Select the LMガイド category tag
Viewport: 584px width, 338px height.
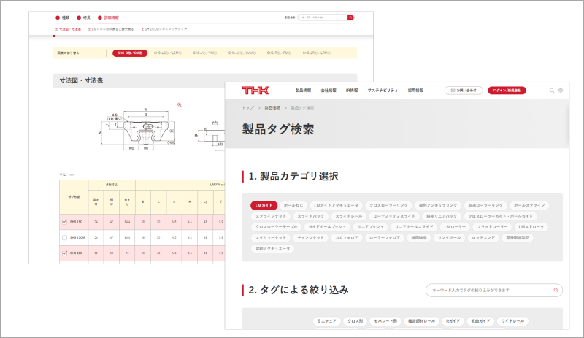click(x=264, y=206)
